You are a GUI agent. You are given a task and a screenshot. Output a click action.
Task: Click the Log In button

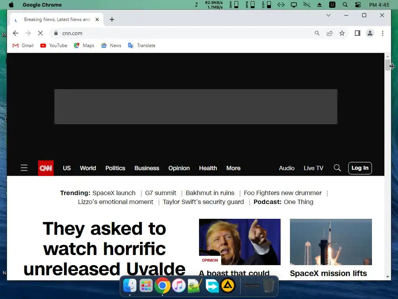click(360, 168)
